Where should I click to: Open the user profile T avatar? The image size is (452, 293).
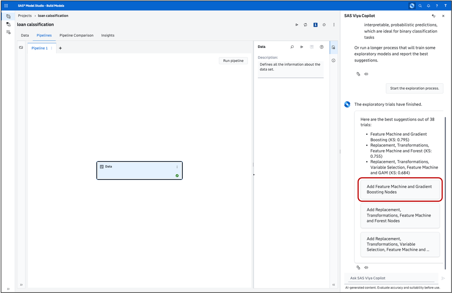tap(445, 5)
